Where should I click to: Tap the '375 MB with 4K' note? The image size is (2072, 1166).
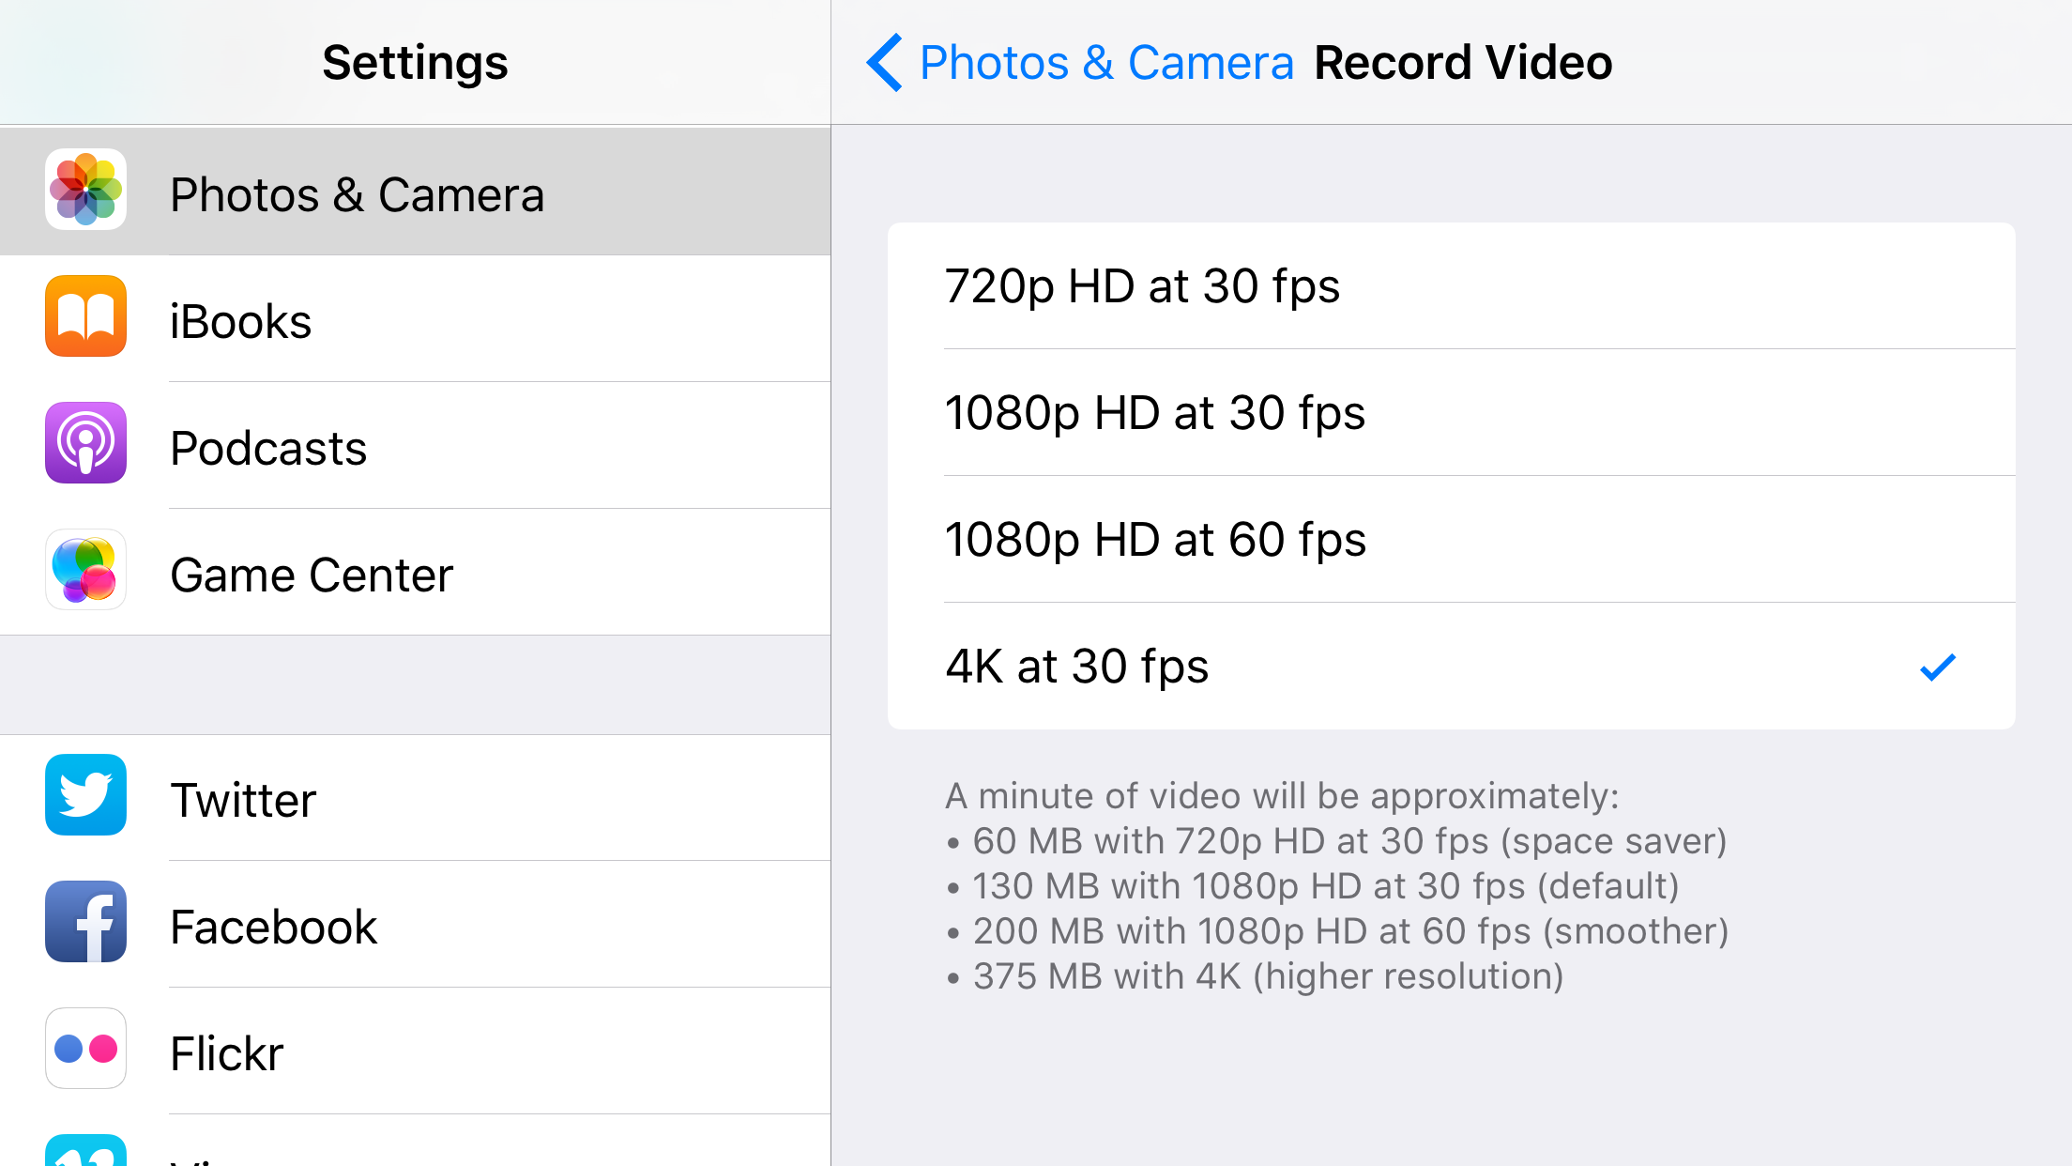(x=1255, y=976)
